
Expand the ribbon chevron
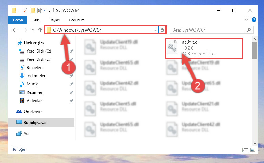coord(246,20)
